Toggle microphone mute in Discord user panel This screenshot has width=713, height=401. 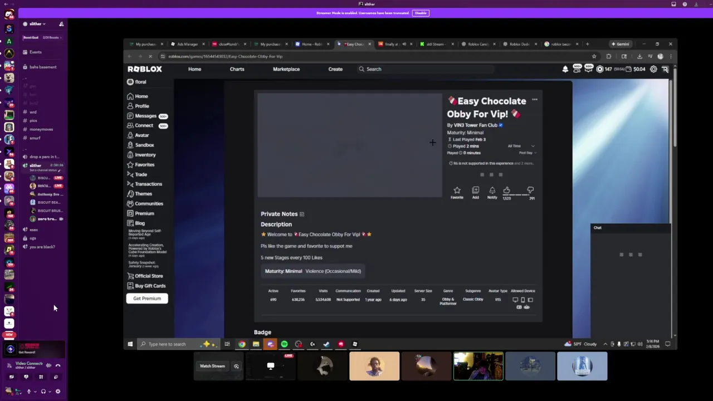coord(28,392)
